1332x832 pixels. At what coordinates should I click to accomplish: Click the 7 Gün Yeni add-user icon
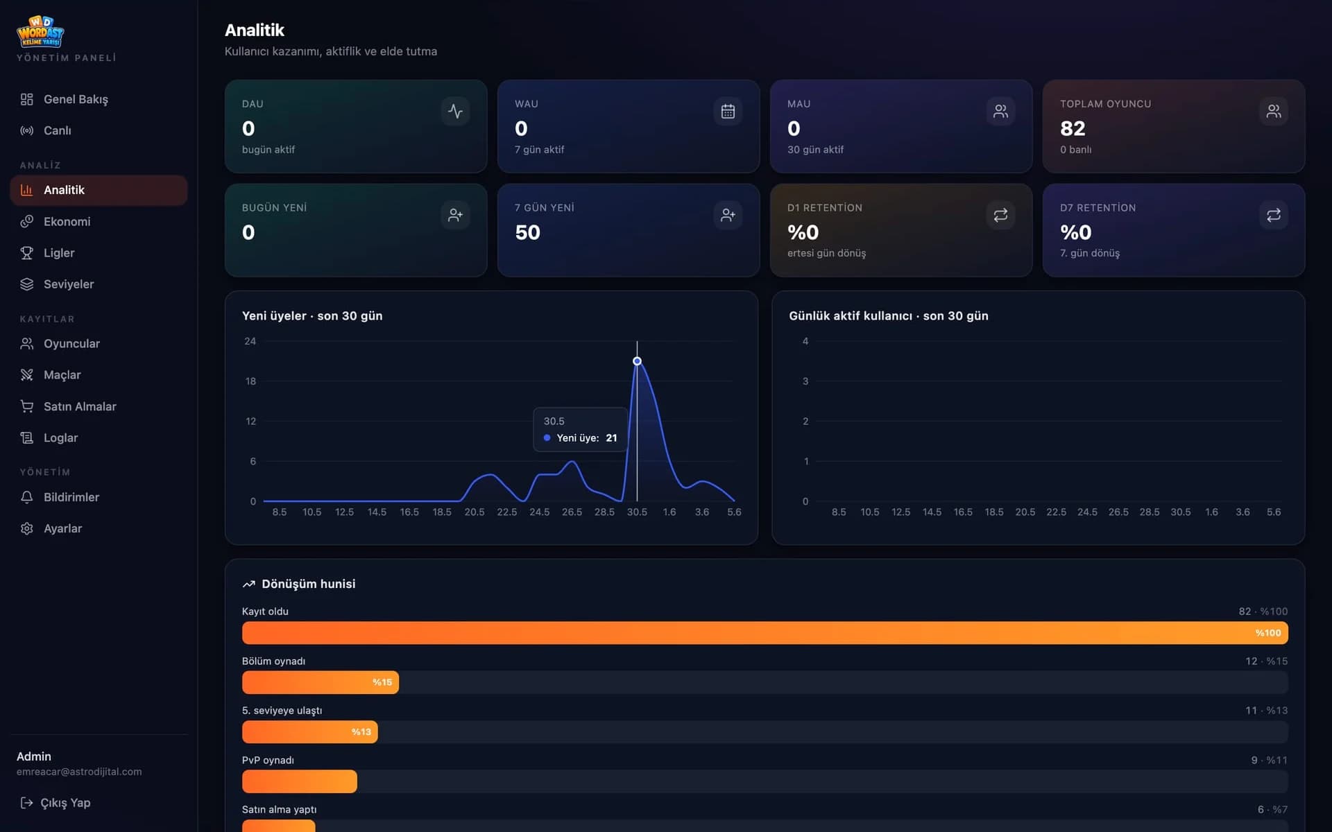coord(728,215)
